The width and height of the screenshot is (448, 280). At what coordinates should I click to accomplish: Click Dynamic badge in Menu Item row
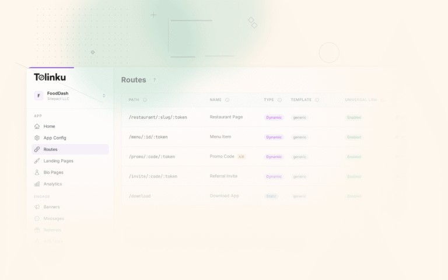(x=274, y=137)
